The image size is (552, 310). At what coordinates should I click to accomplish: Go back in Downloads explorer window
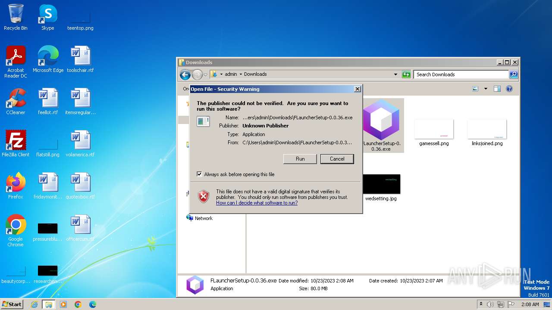(185, 74)
